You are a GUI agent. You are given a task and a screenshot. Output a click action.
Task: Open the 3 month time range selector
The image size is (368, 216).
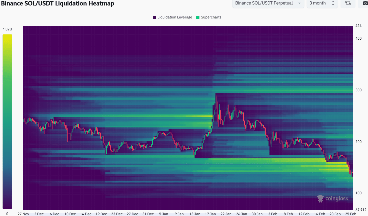click(x=322, y=3)
